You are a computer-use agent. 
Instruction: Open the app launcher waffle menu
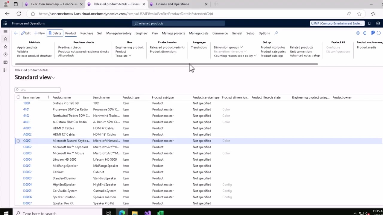pyautogui.click(x=5, y=23)
